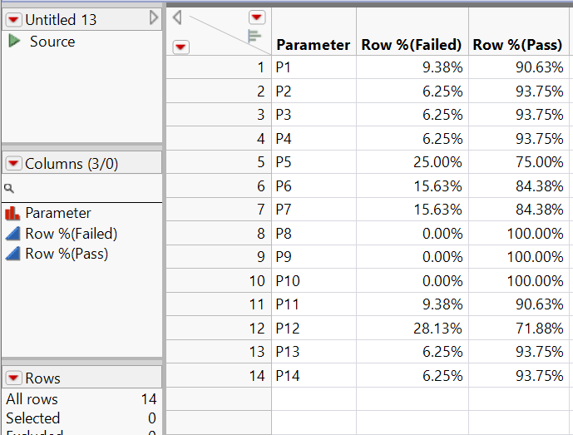This screenshot has height=435, width=573.
Task: Open the upper column red triangle menu in grid corner
Action: coord(256,17)
